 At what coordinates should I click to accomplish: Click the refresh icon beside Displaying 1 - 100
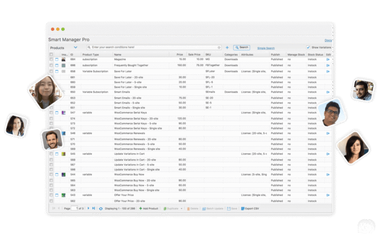click(x=101, y=208)
